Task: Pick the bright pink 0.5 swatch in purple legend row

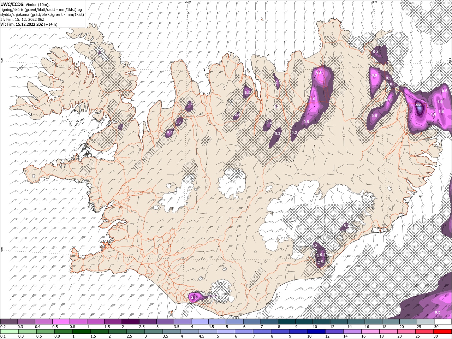Action: coord(61,322)
